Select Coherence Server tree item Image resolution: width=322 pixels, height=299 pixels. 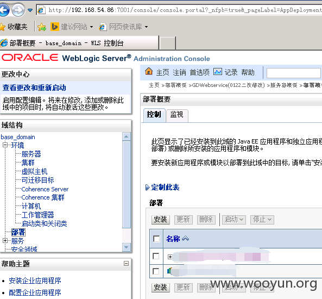pyautogui.click(x=45, y=189)
